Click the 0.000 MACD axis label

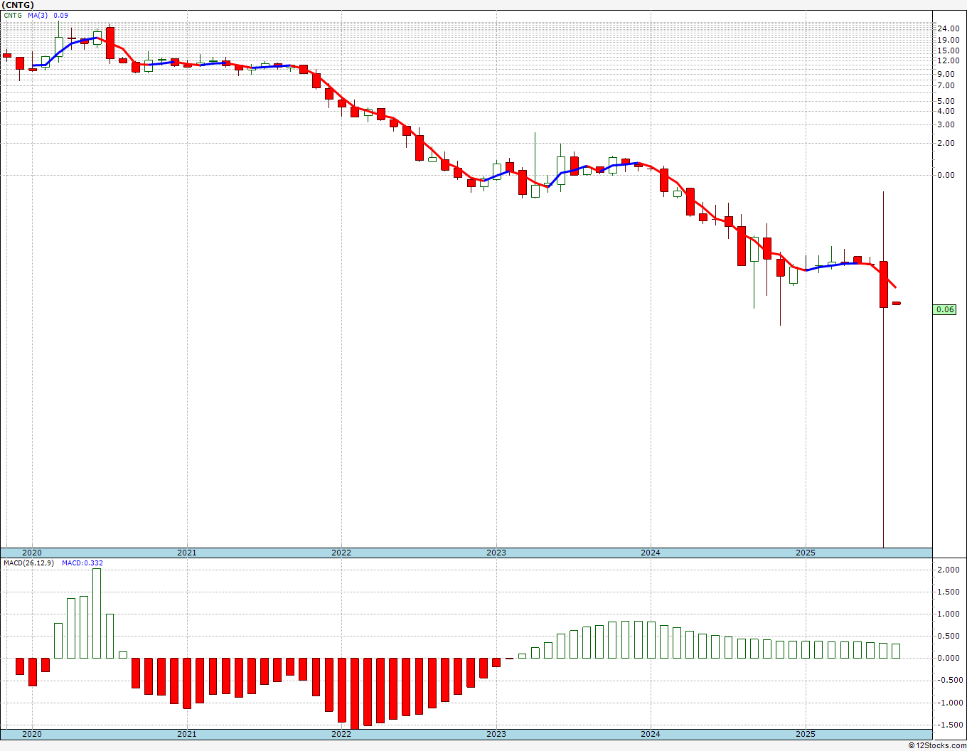pyautogui.click(x=949, y=658)
